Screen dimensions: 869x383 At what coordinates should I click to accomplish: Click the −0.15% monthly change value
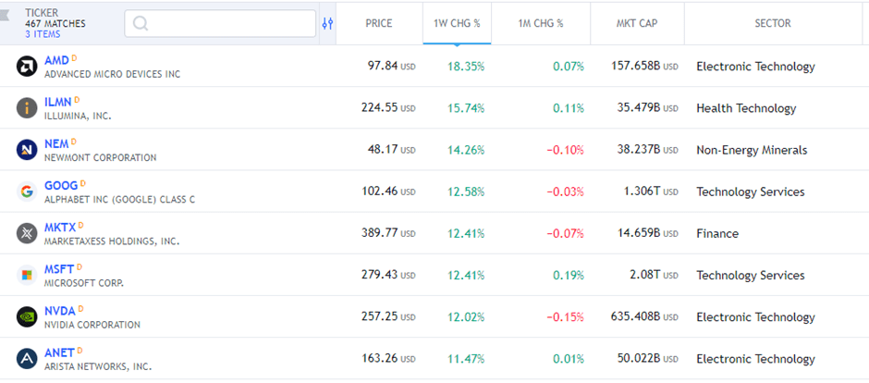(565, 317)
